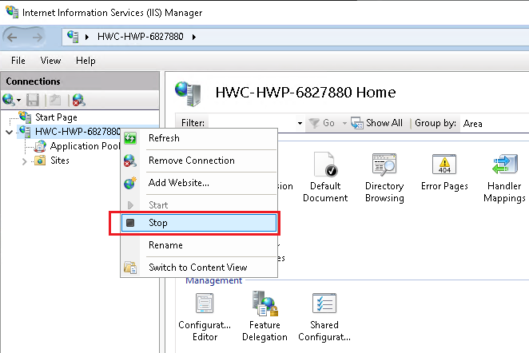529x353 pixels.
Task: Click the Up folder icon in Connections toolbar
Action: (55, 100)
